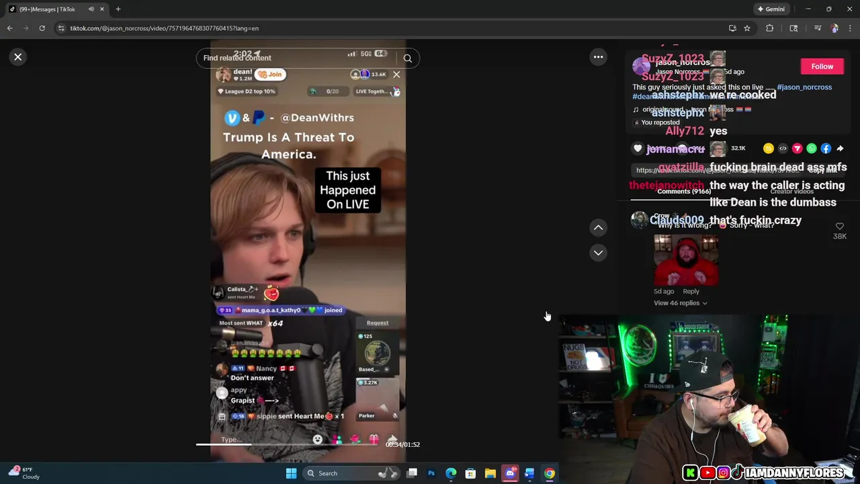The image size is (860, 484).
Task: Close the Messages | TikTok tab
Action: pos(102,9)
